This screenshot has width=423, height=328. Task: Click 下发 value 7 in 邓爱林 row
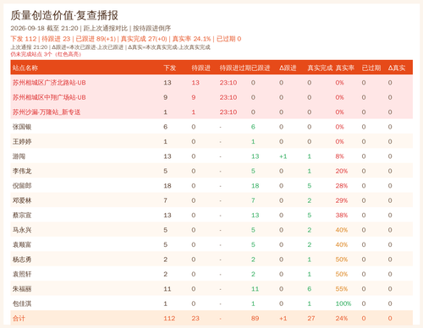(x=166, y=200)
